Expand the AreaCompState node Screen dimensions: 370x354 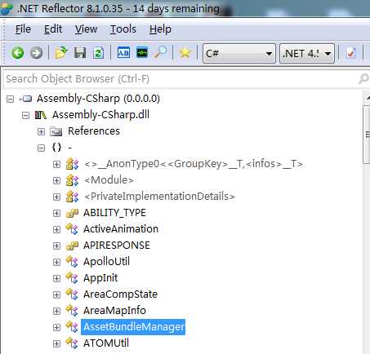tap(56, 294)
